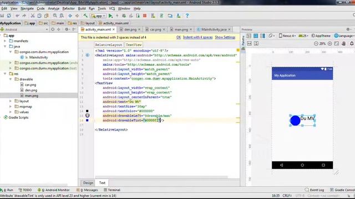
Task: Expand the mipmap folder
Action: coord(11,107)
